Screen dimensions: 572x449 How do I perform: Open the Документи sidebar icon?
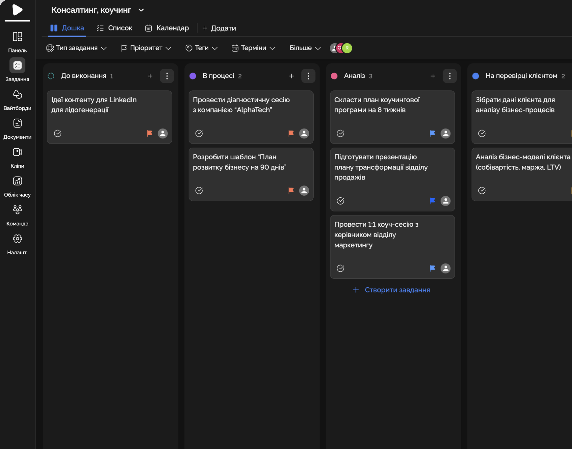(x=17, y=124)
